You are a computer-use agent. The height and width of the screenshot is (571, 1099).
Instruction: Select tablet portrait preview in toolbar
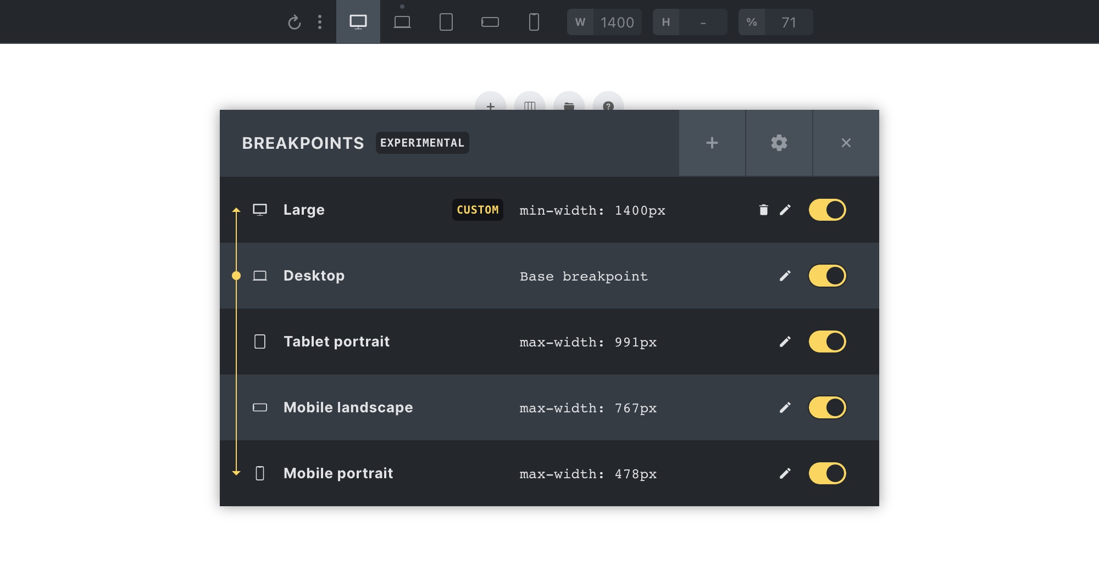point(446,22)
